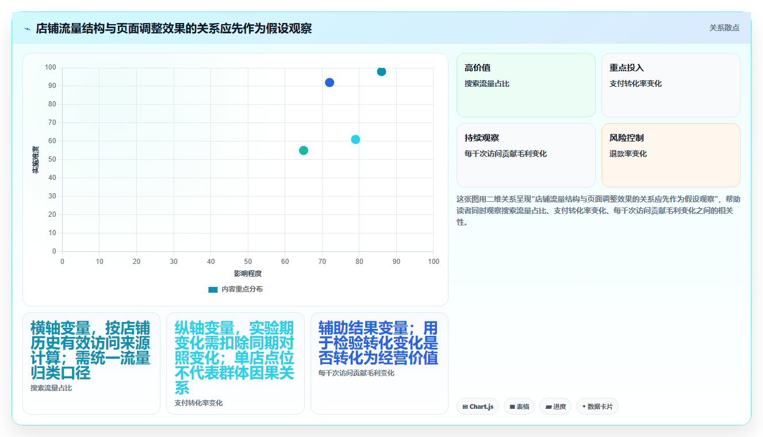The image size is (763, 437).
Task: Click the 进度 tag chip
Action: click(555, 407)
